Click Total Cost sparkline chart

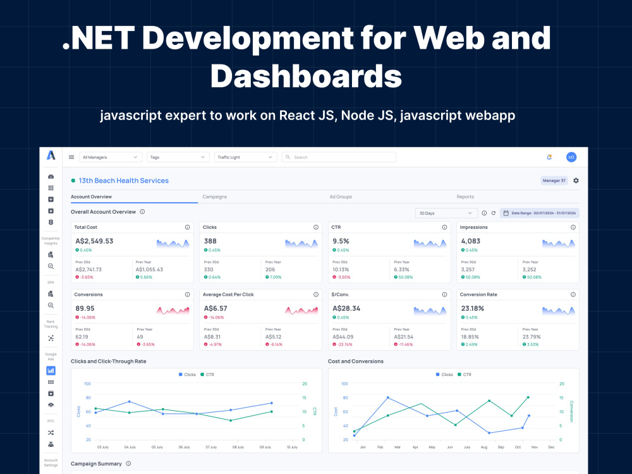click(173, 243)
